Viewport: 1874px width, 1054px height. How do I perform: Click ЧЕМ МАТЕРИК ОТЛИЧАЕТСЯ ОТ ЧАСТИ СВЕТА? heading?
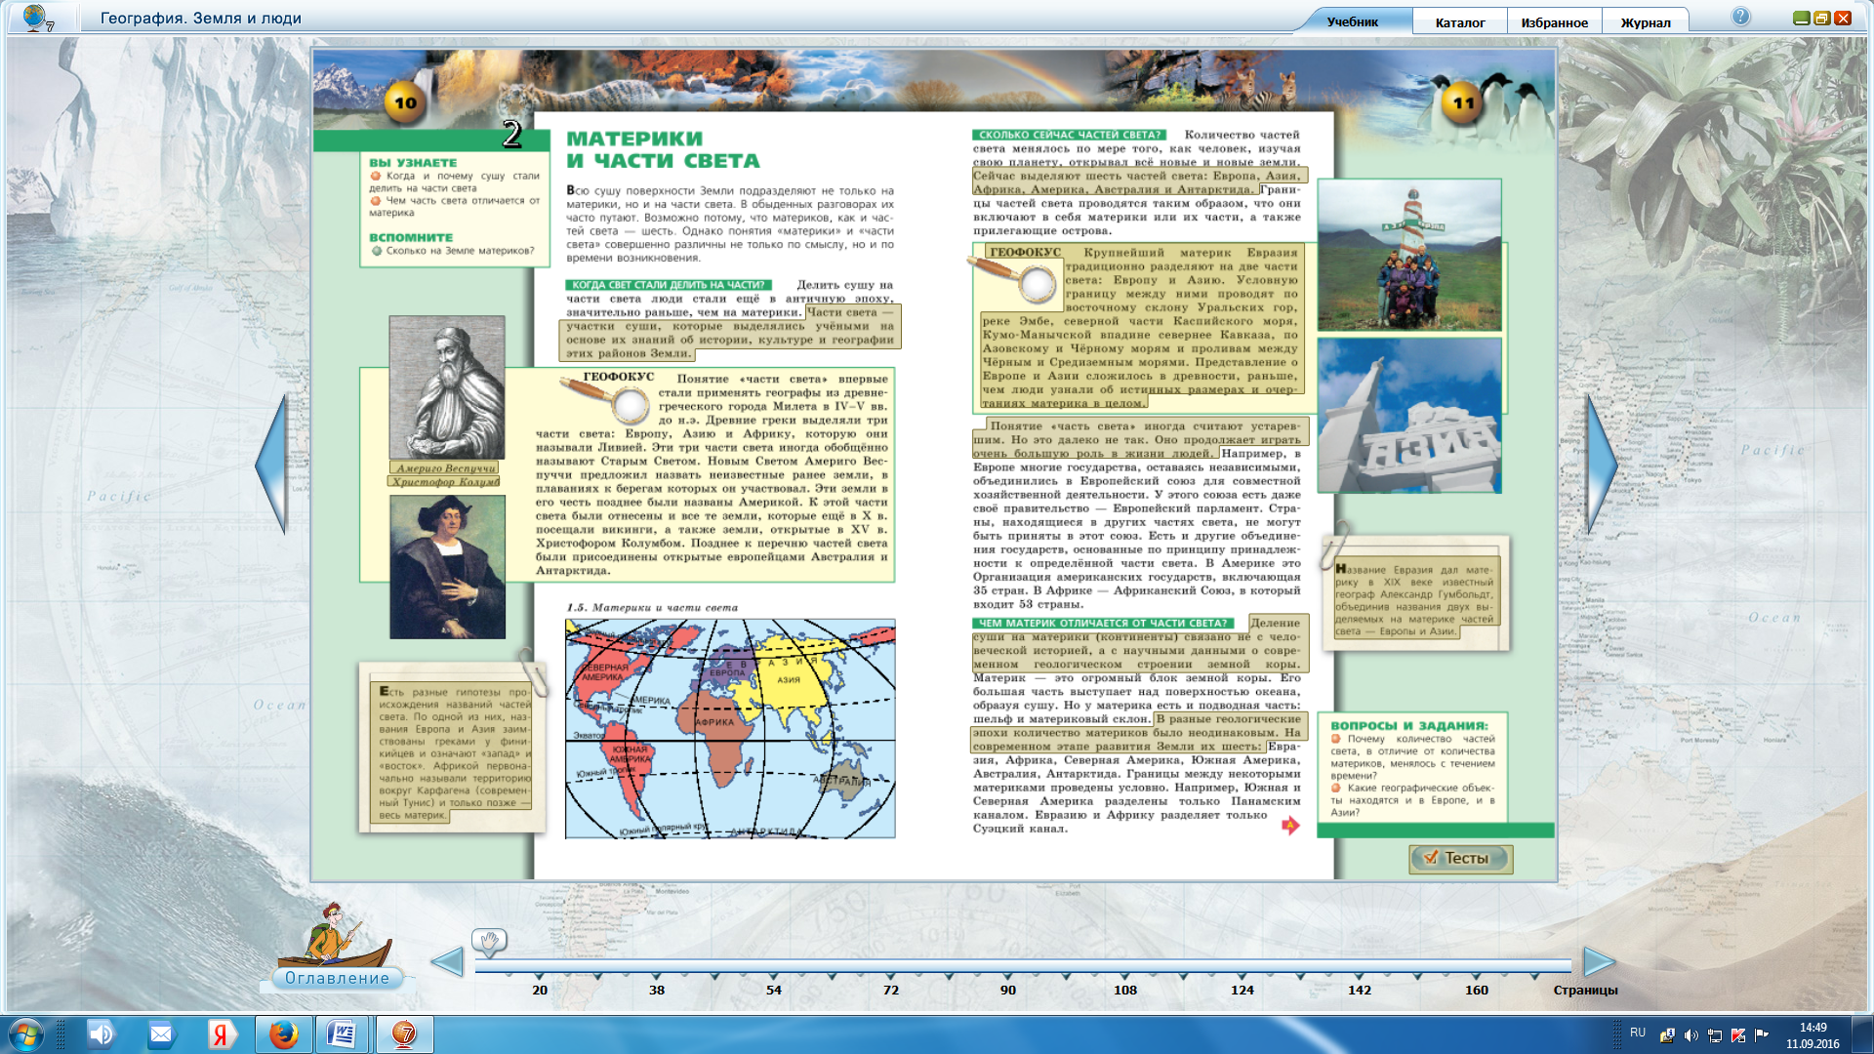[1103, 623]
